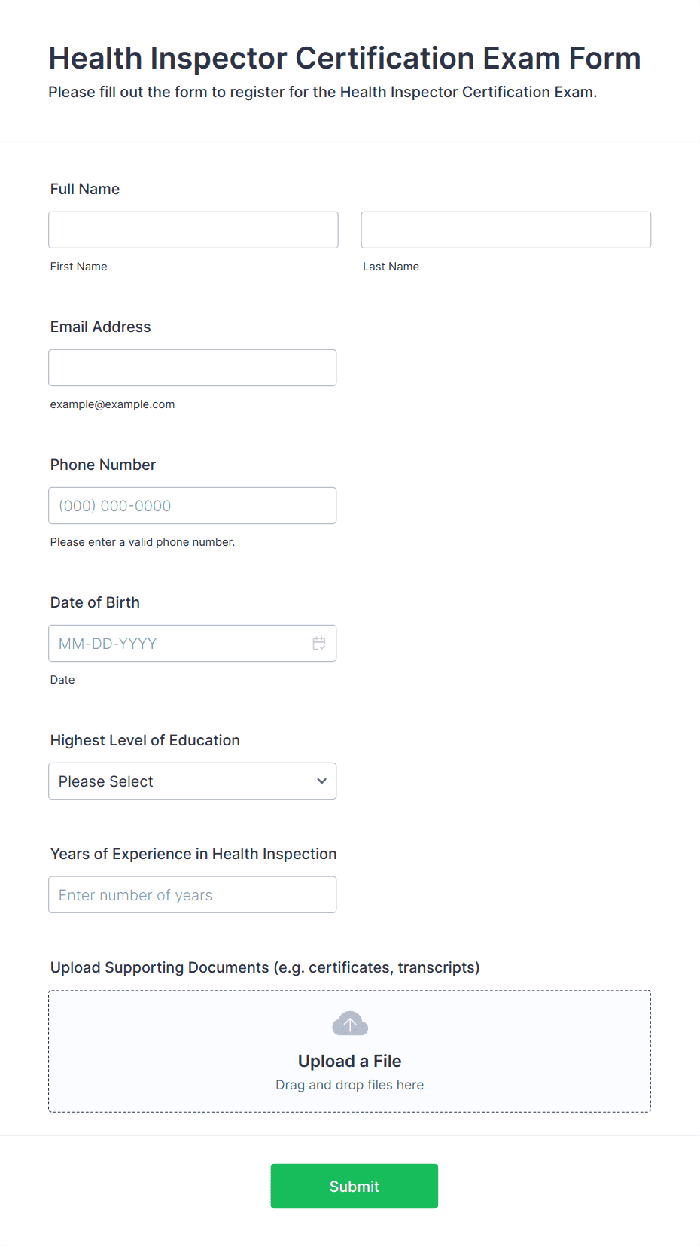This screenshot has width=700, height=1246.
Task: Click the Upload Supporting Documents label
Action: pyautogui.click(x=265, y=967)
